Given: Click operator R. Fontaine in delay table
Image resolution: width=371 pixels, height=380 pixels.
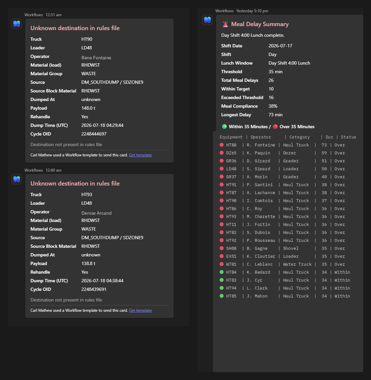Looking at the screenshot, I should 261,145.
